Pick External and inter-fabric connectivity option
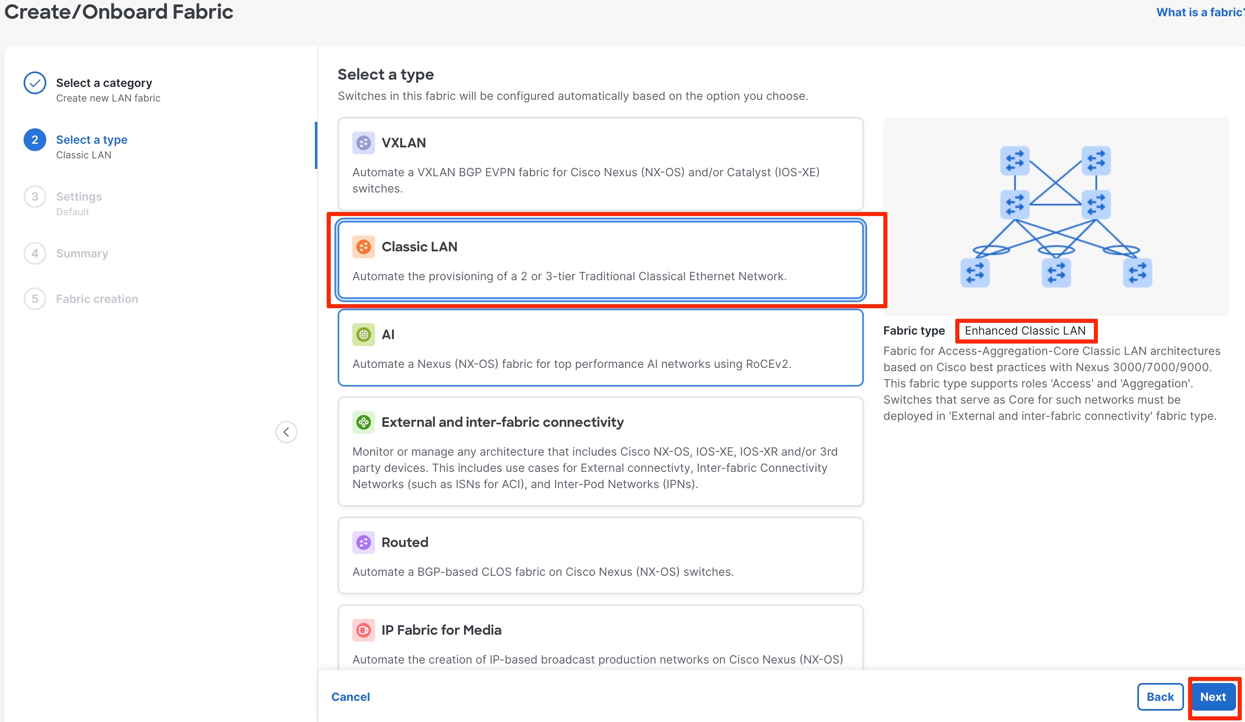Screen dimensions: 1245x722 600,452
